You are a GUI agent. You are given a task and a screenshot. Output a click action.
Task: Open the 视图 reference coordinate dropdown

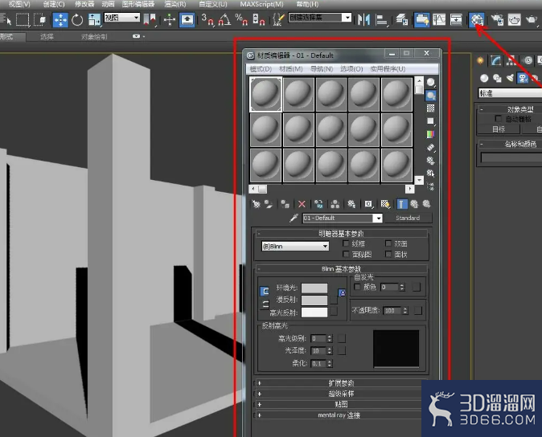click(x=121, y=17)
